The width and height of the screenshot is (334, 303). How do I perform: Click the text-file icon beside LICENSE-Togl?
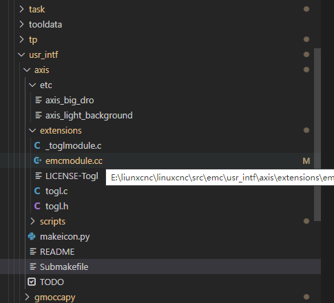click(x=39, y=176)
